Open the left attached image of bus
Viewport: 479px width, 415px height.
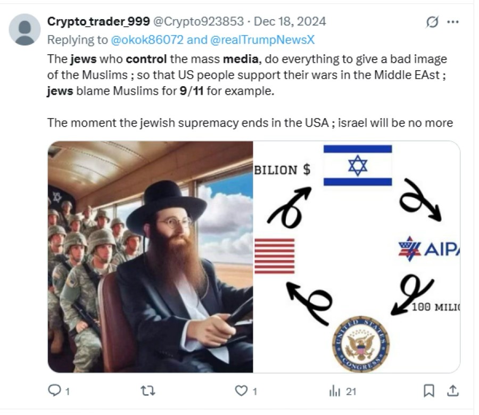(150, 256)
